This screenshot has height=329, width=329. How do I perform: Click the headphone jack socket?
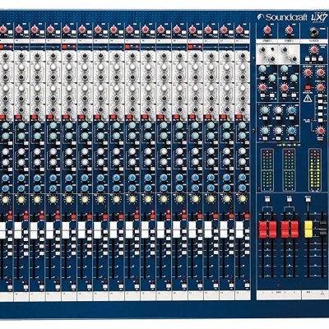tap(313, 31)
